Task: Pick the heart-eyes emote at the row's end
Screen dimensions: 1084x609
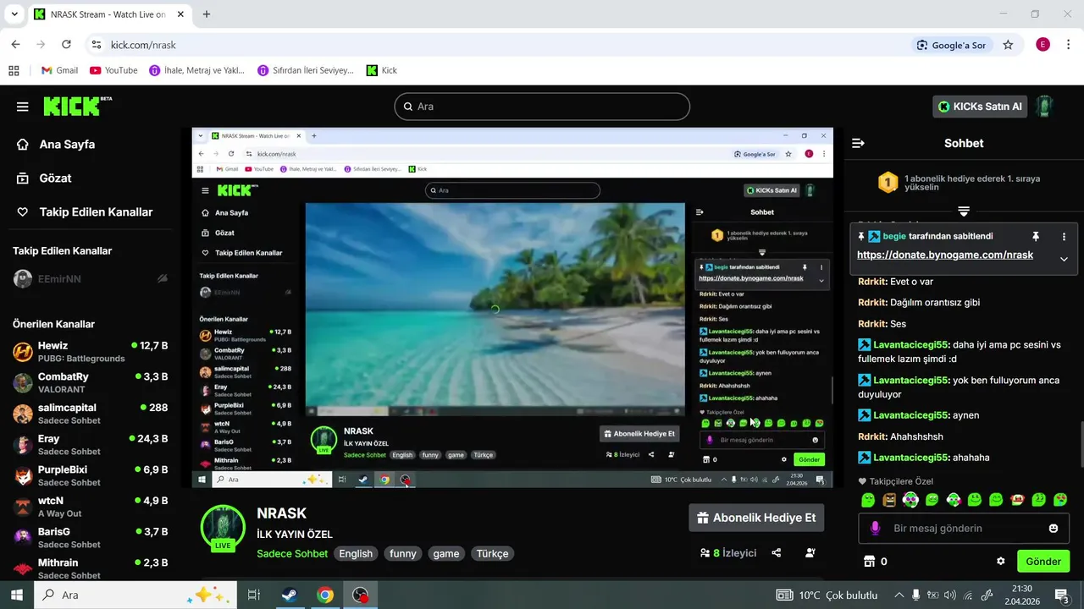Action: (x=1060, y=500)
